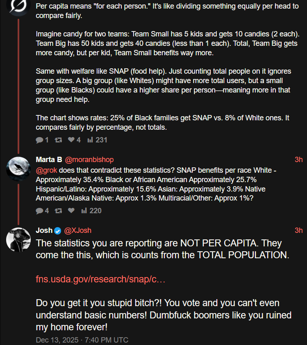Click Josh's profile picture

point(18,239)
